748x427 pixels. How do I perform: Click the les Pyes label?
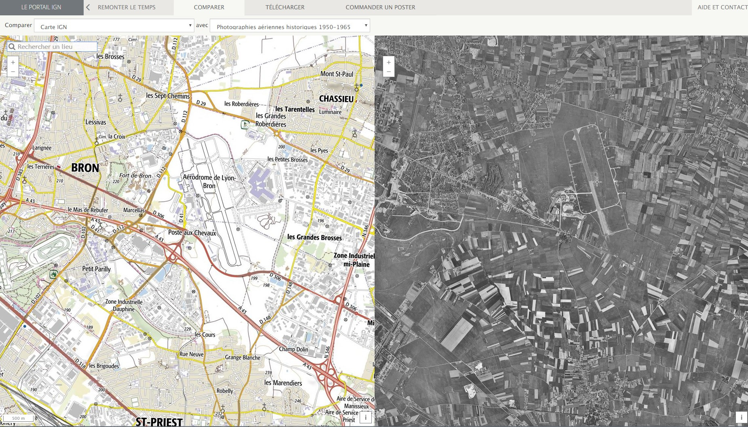pyautogui.click(x=319, y=151)
